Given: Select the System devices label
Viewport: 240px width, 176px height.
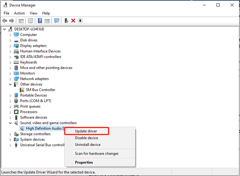Looking at the screenshot, I should coord(32,139).
